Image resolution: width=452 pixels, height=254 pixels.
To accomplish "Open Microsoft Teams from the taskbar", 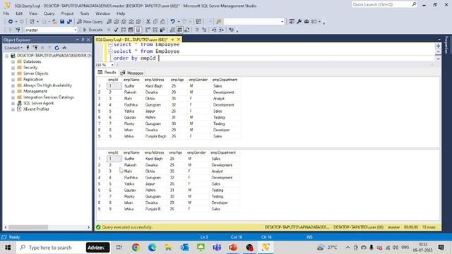I will pyautogui.click(x=217, y=248).
